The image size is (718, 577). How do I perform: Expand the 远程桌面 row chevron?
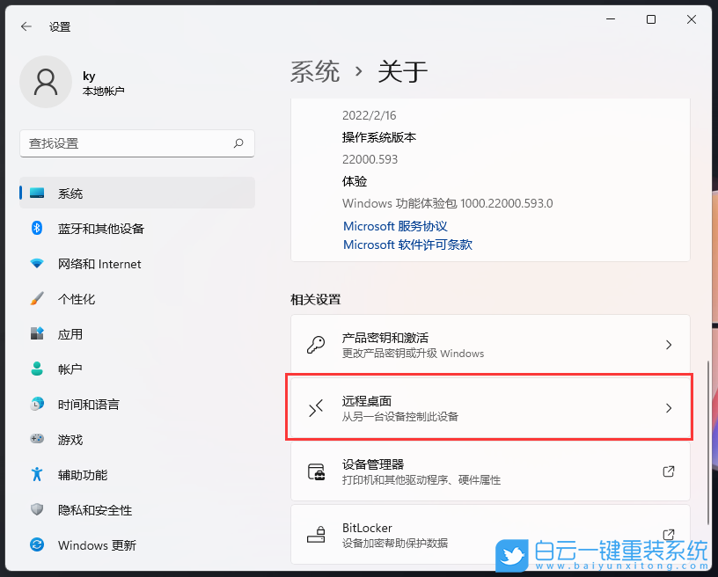point(668,407)
